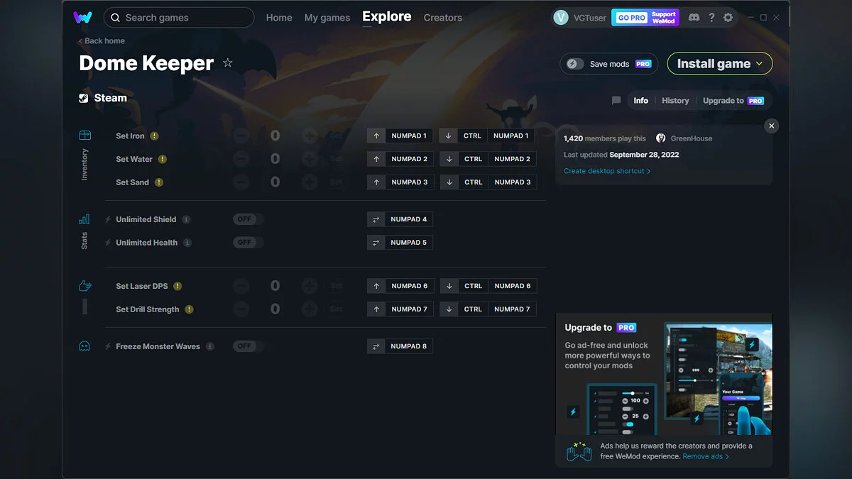Screen dimensions: 852x479
Task: Click CTRL key for Set Sand decrease
Action: [473, 182]
